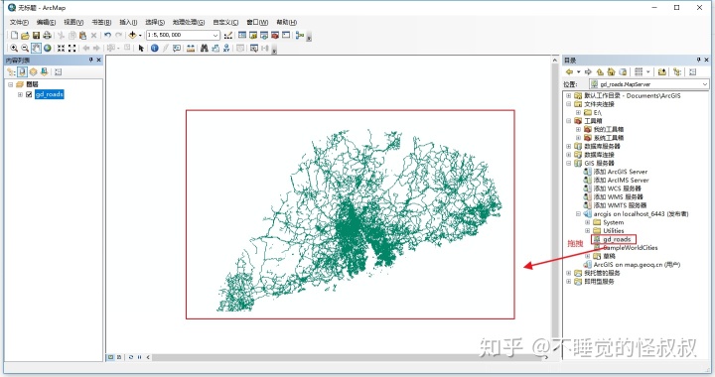Select the Pan hand tool

tap(36, 48)
